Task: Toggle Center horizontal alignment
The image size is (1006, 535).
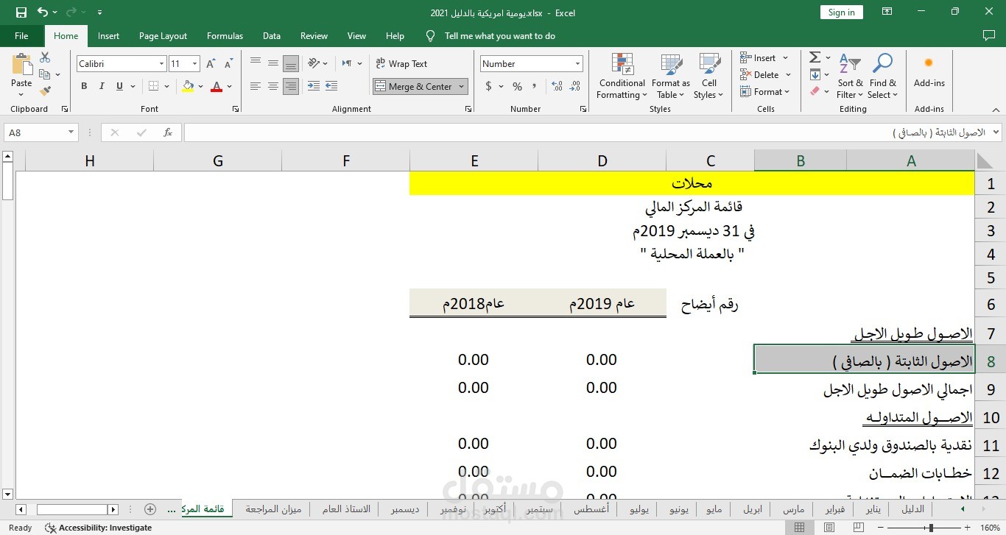Action: (273, 86)
